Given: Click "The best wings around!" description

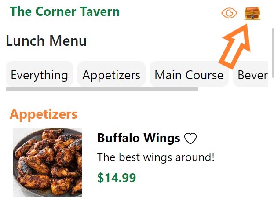Looking at the screenshot, I should (156, 157).
